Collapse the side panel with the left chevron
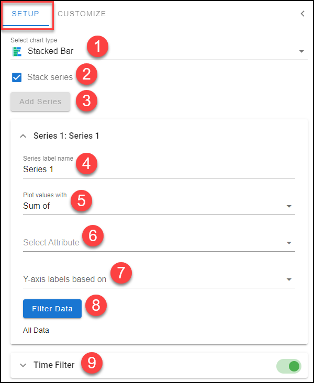The width and height of the screenshot is (314, 383). [302, 14]
